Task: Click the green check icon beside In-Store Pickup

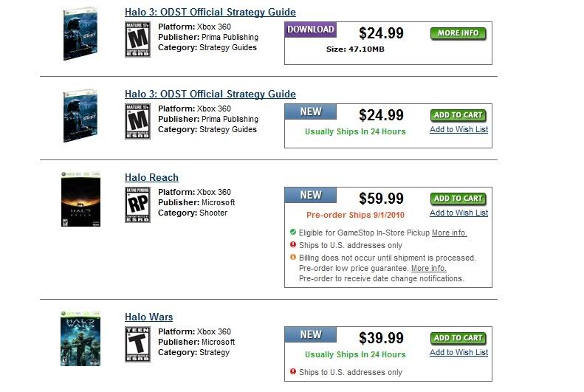Action: 293,233
